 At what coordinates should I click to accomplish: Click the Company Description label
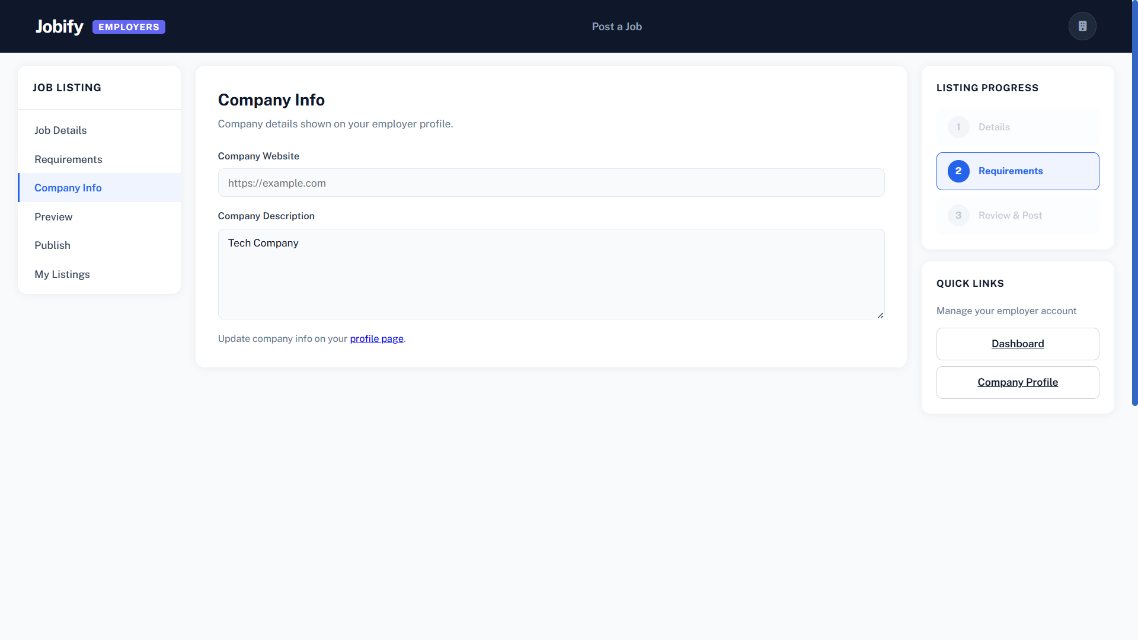click(266, 216)
